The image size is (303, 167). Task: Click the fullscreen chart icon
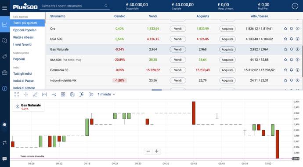click(x=17, y=94)
